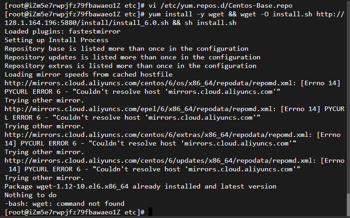Click the 'wget: command not found' error line
This screenshot has width=350, height=218.
coord(65,203)
